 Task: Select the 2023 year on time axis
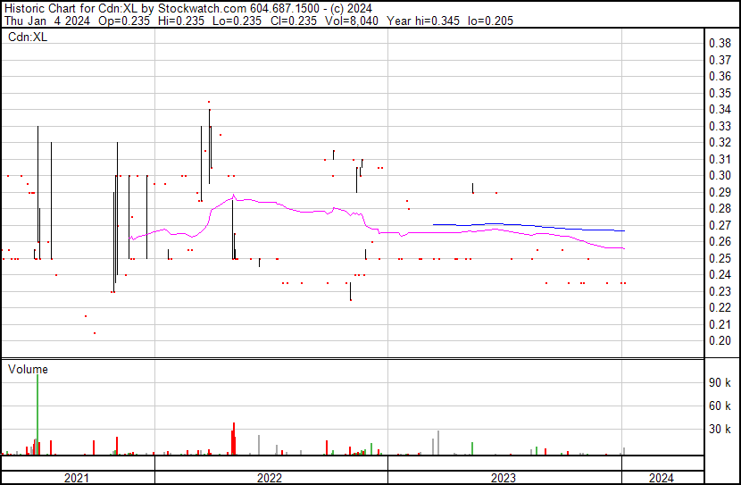tap(504, 478)
